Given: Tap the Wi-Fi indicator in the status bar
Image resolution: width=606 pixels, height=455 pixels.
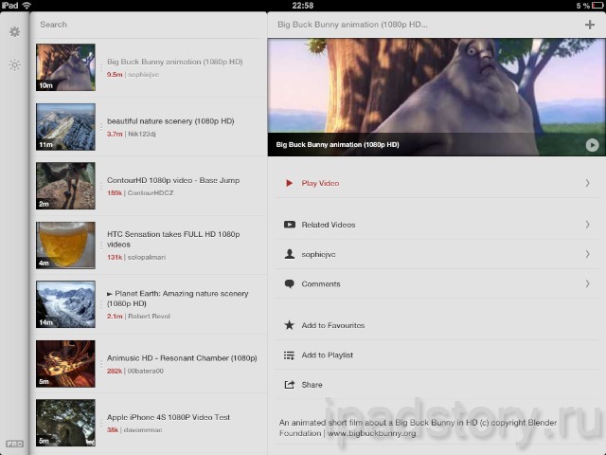Looking at the screenshot, I should click(27, 5).
